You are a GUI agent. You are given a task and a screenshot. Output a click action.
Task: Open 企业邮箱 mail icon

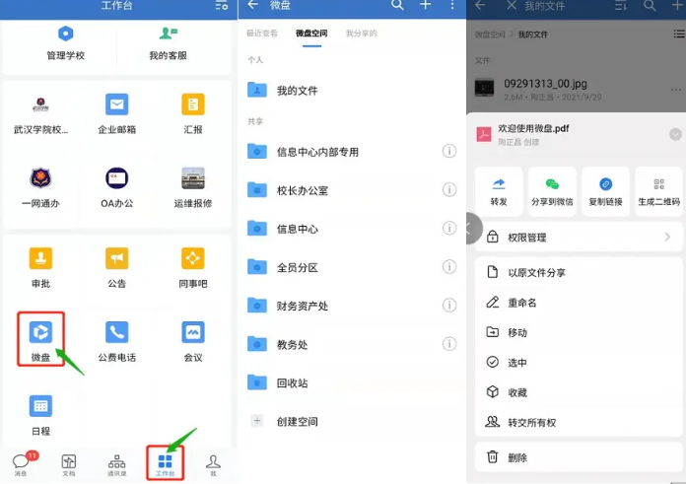click(x=117, y=105)
